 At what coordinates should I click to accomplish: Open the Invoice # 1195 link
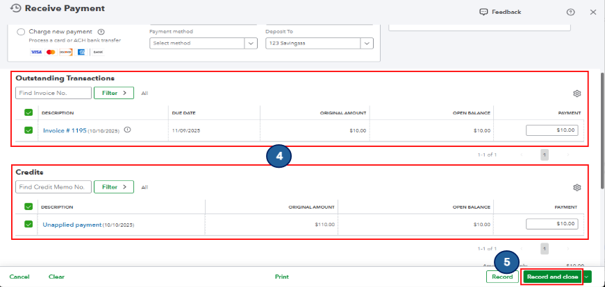(65, 130)
